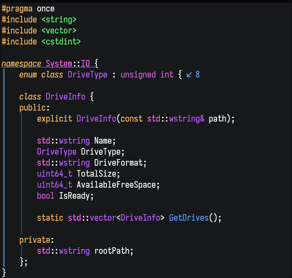The height and width of the screenshot is (278, 292).
Task: Click the IO namespace identifier
Action: pyautogui.click(x=85, y=64)
